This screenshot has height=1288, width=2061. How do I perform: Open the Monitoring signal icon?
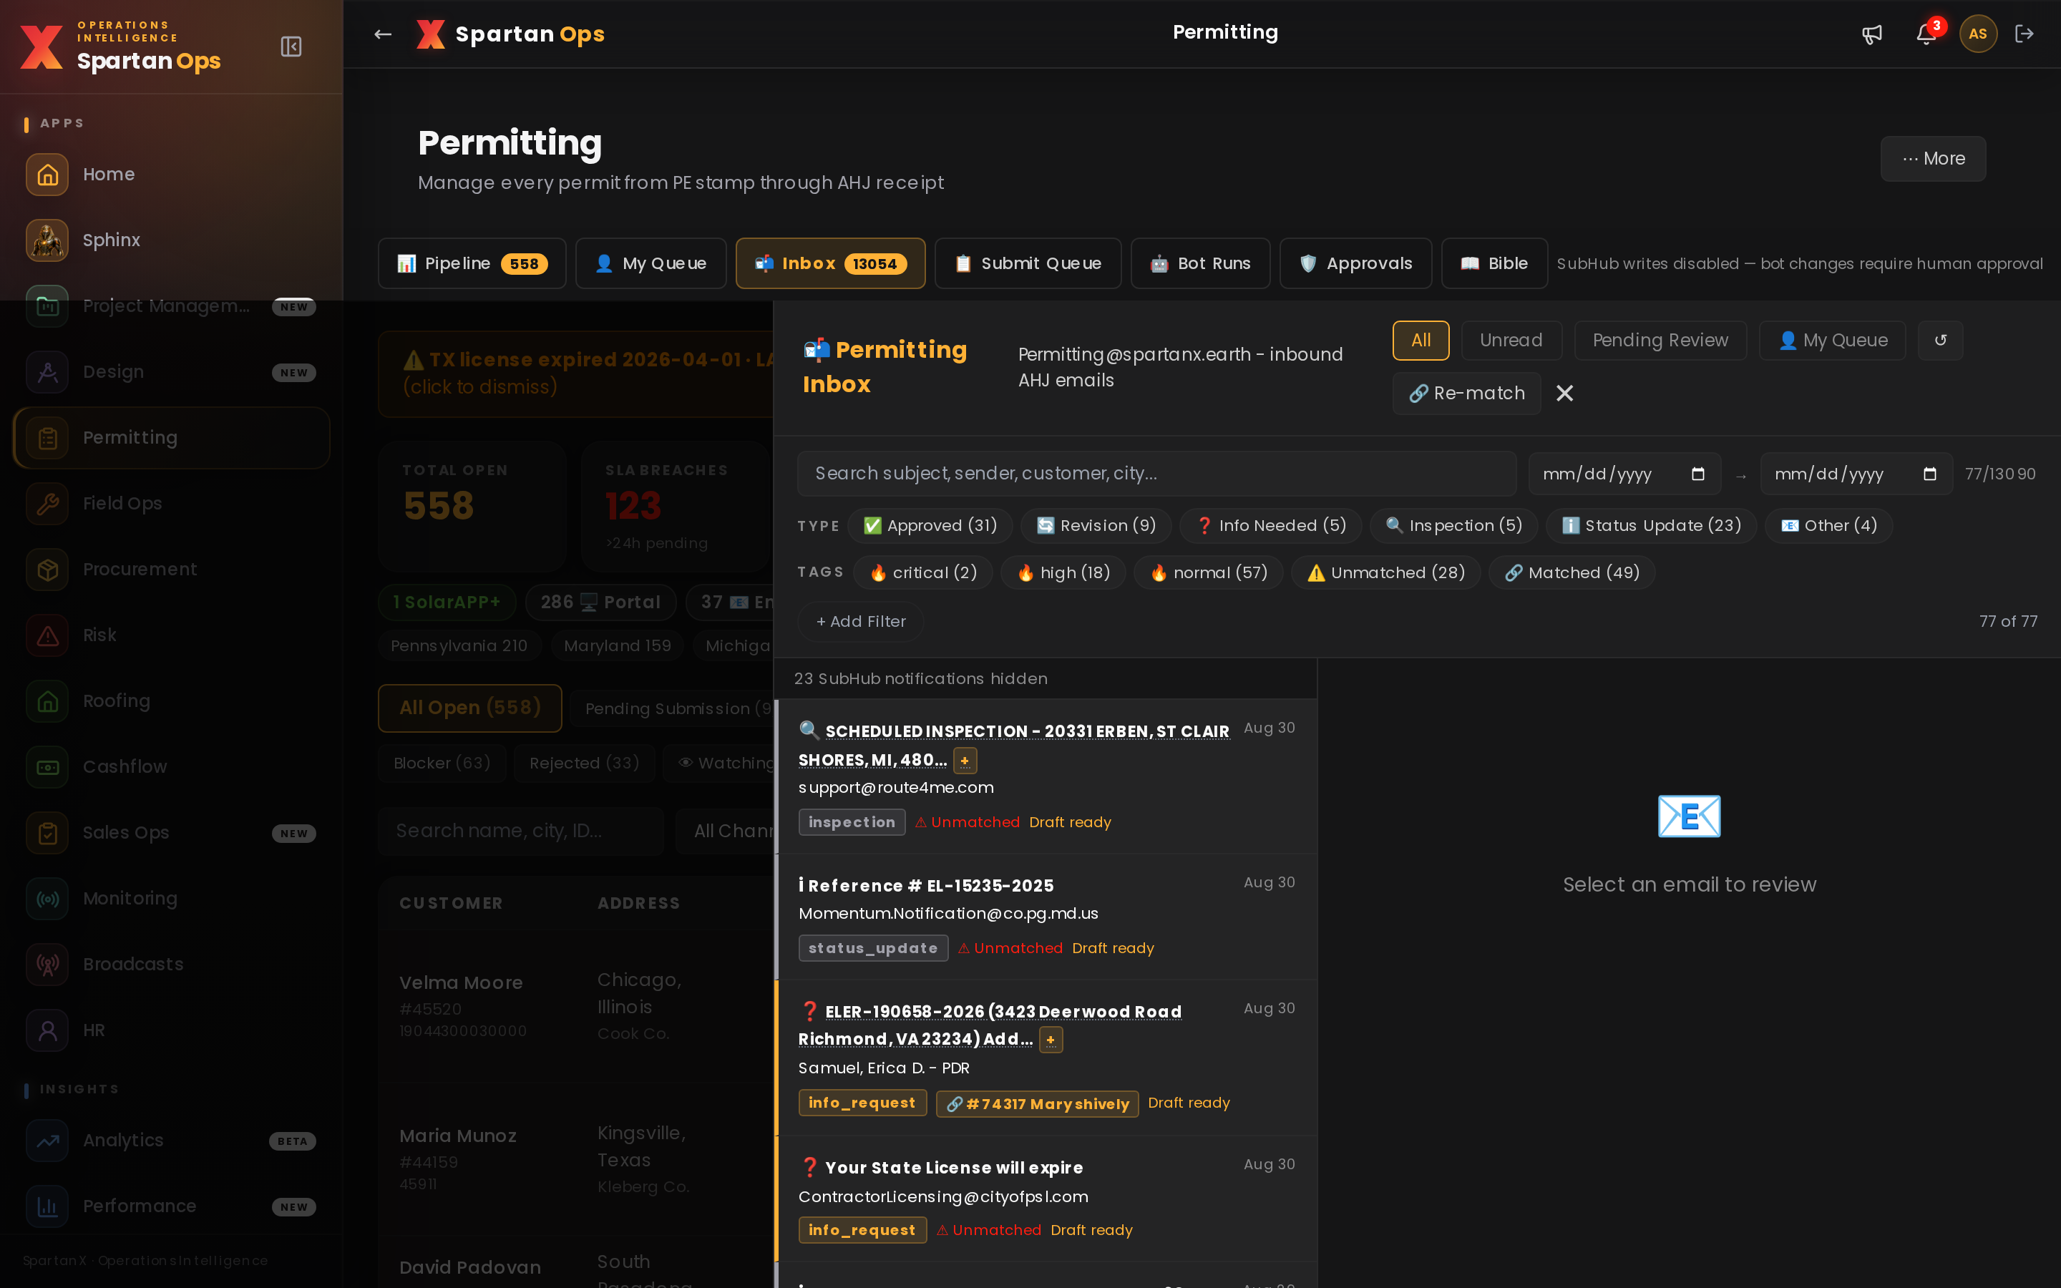48,899
